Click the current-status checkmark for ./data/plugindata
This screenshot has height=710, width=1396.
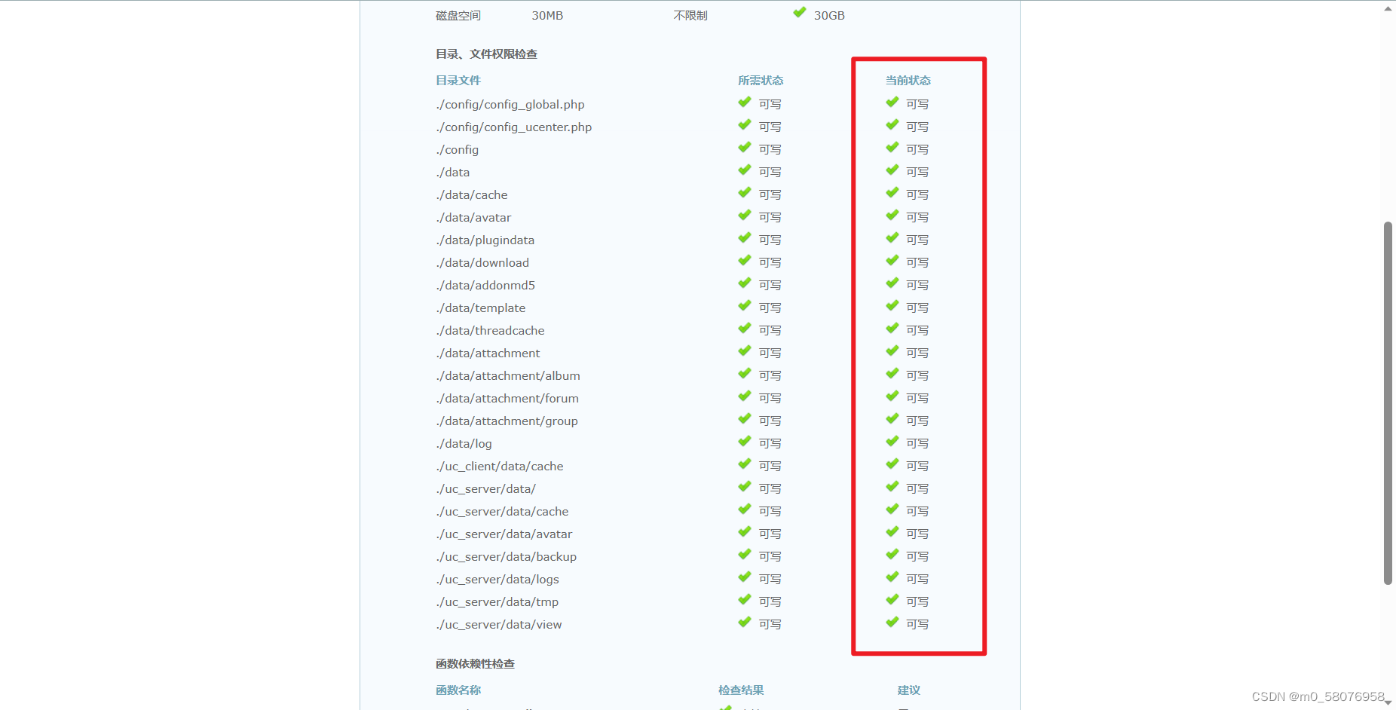tap(892, 237)
